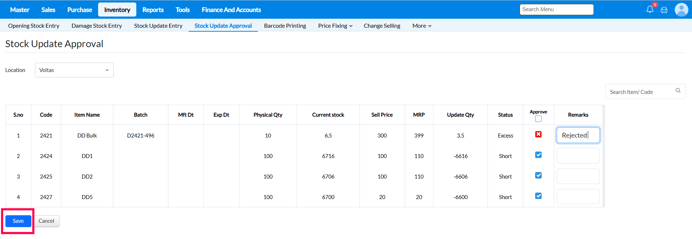Expand the Price Fixing submenu
The height and width of the screenshot is (239, 692).
coord(335,26)
